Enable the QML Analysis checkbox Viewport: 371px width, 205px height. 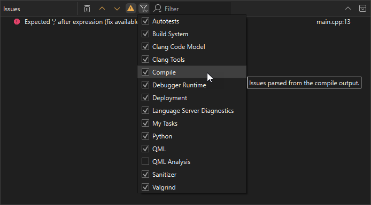click(x=145, y=161)
